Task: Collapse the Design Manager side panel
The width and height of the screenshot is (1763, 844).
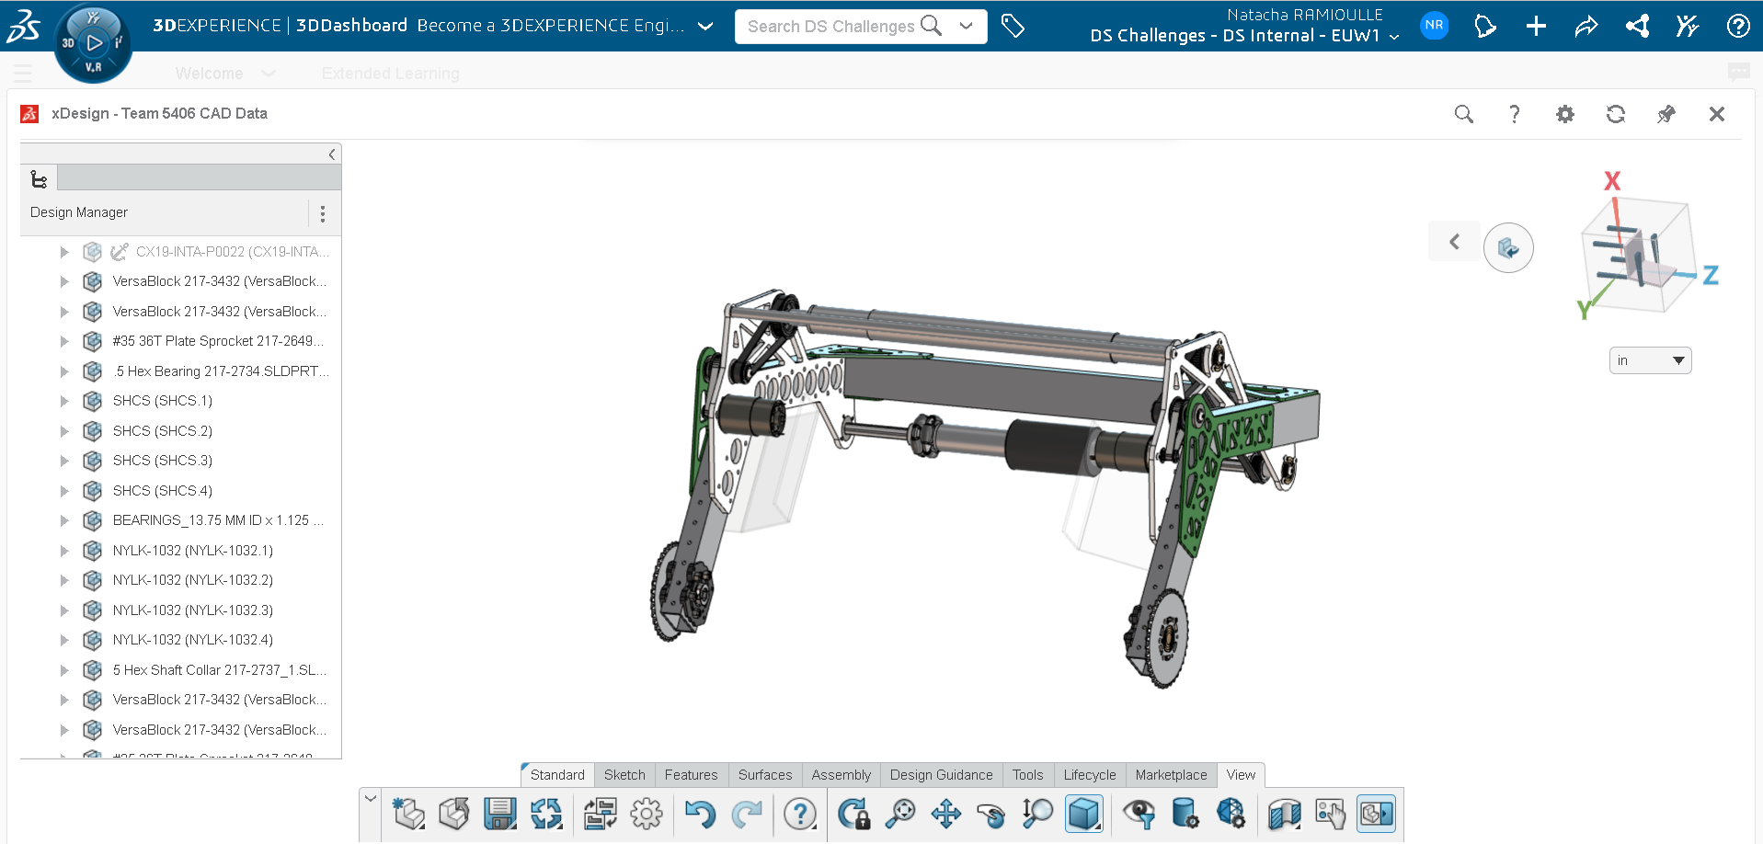Action: pyautogui.click(x=332, y=154)
